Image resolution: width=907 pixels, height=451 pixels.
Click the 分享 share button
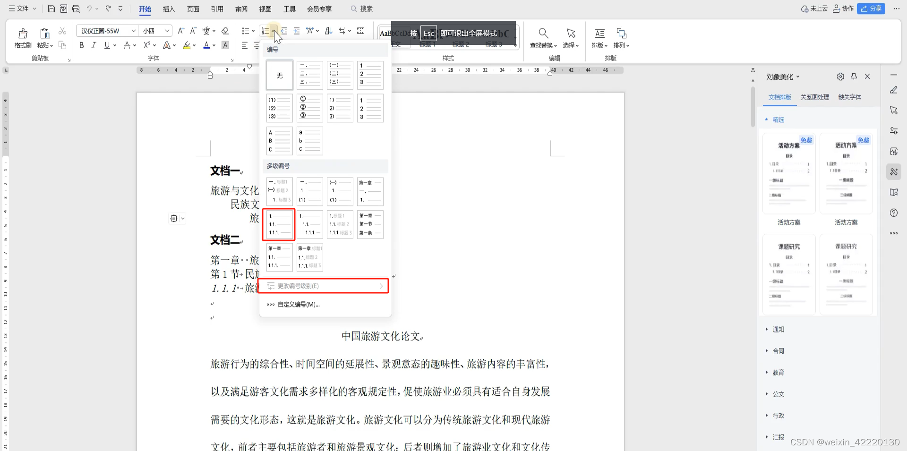click(871, 9)
